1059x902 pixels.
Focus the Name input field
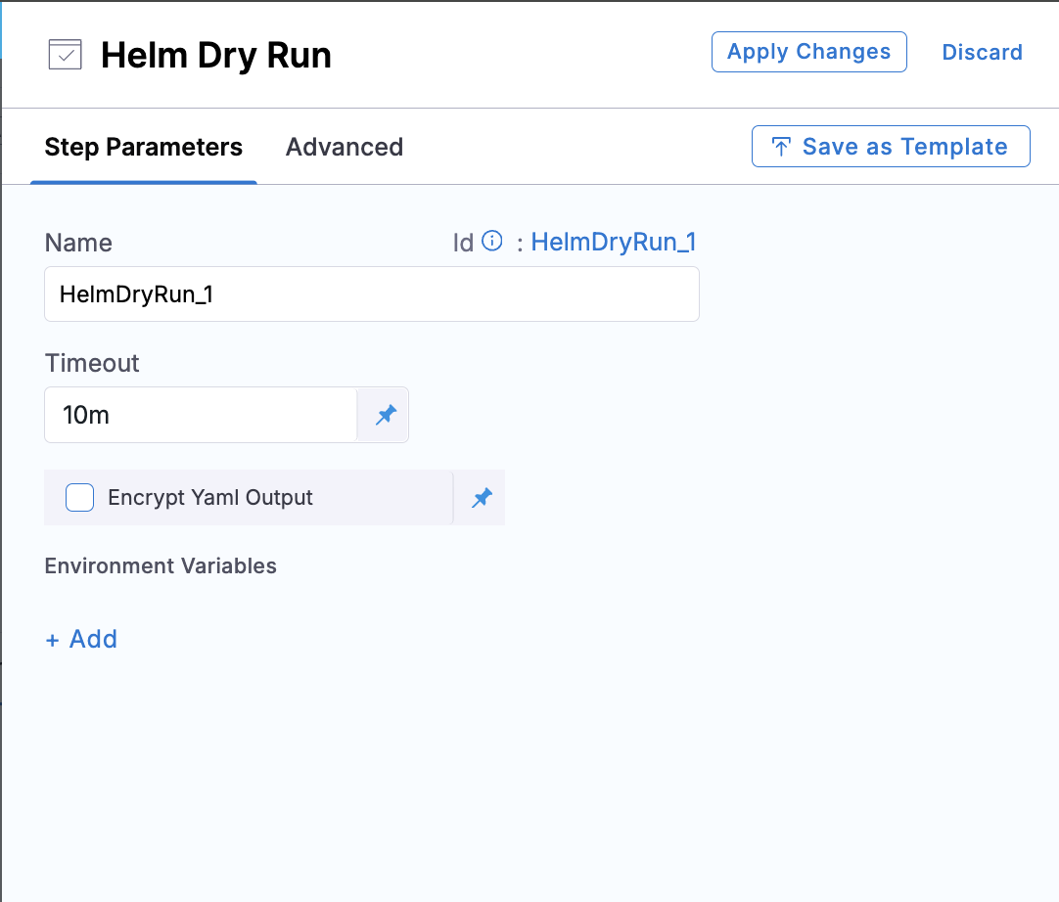click(372, 294)
